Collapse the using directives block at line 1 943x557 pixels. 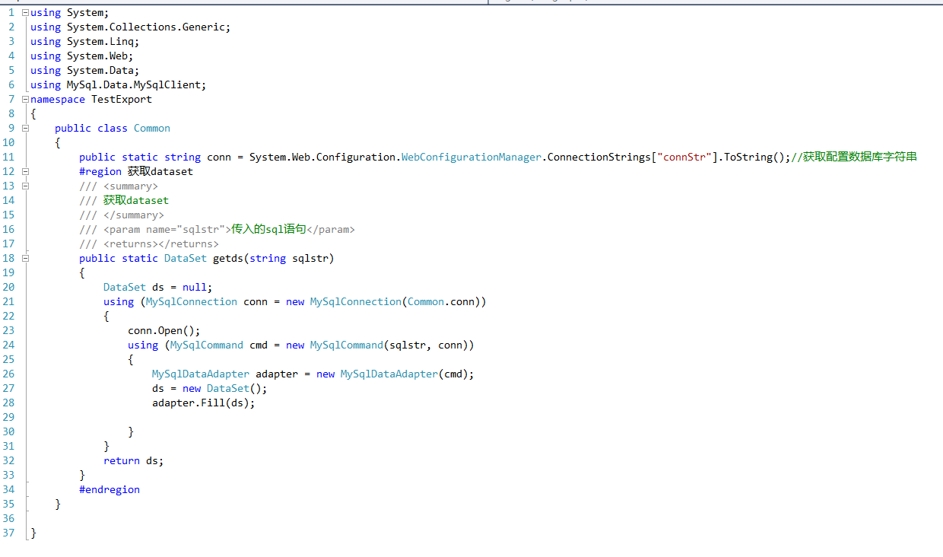(26, 13)
